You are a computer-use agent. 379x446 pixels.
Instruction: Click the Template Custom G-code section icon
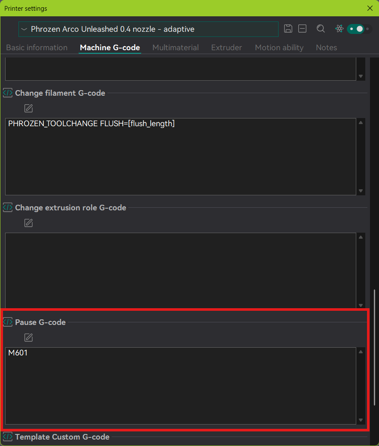pos(8,437)
